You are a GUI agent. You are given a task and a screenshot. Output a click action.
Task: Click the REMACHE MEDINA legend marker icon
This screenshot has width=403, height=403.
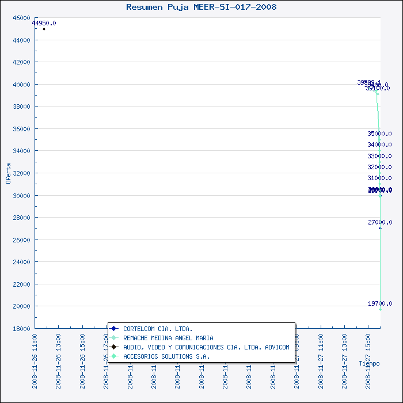114,338
